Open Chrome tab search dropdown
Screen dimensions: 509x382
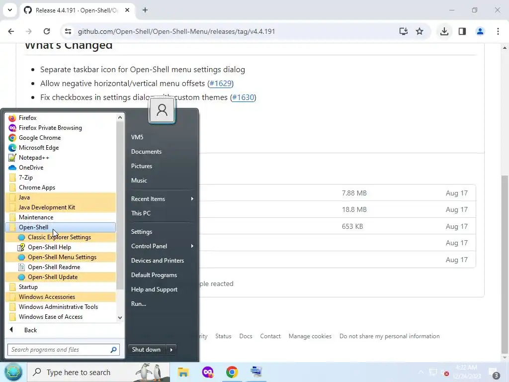click(10, 10)
